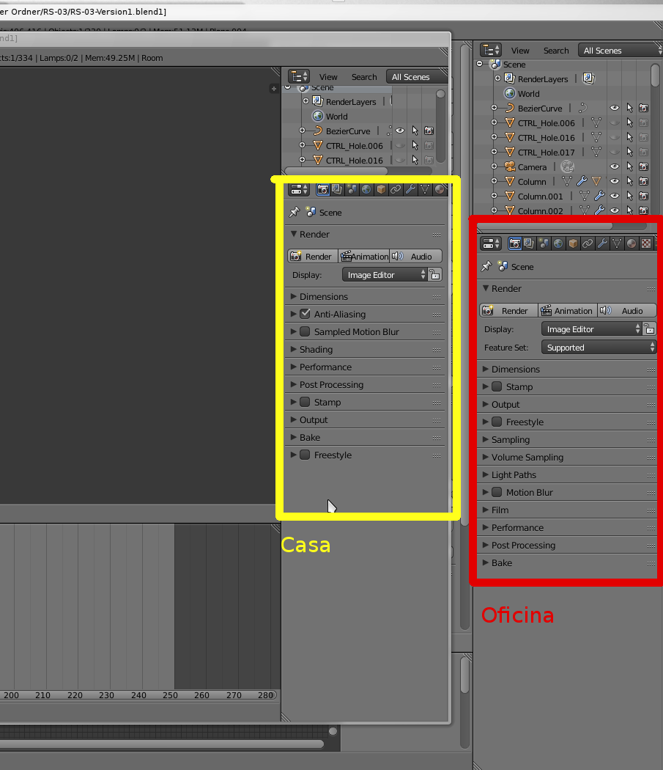Click Animation button in back window

568,310
